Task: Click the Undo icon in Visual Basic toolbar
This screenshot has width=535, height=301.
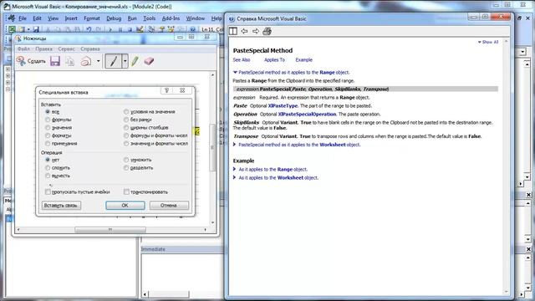Action: point(89,29)
